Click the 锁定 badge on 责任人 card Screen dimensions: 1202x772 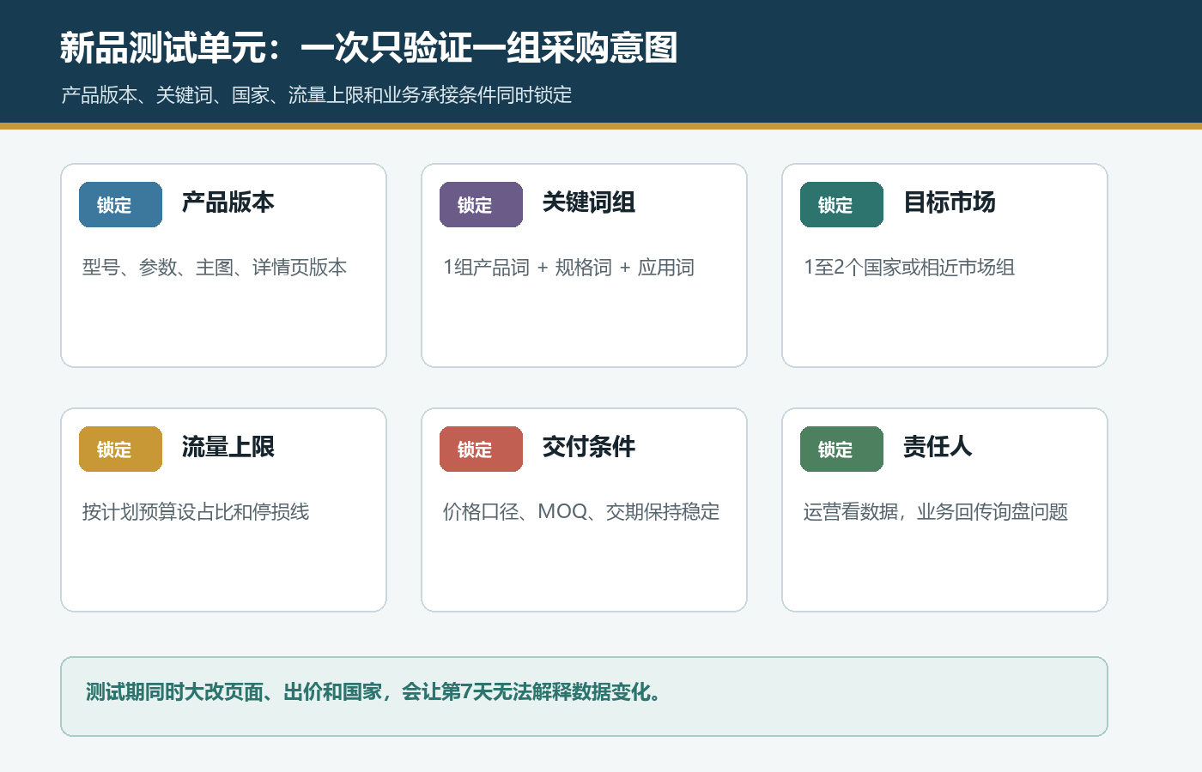point(841,449)
